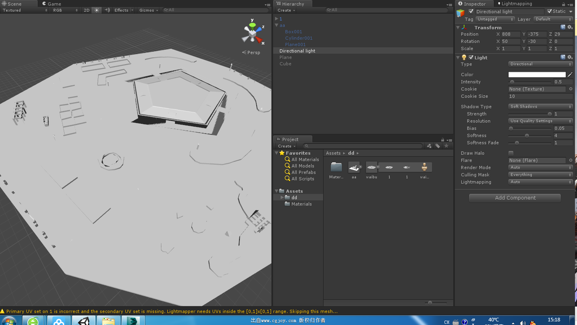577x325 pixels.
Task: Open Light component help book icon
Action: (x=563, y=57)
